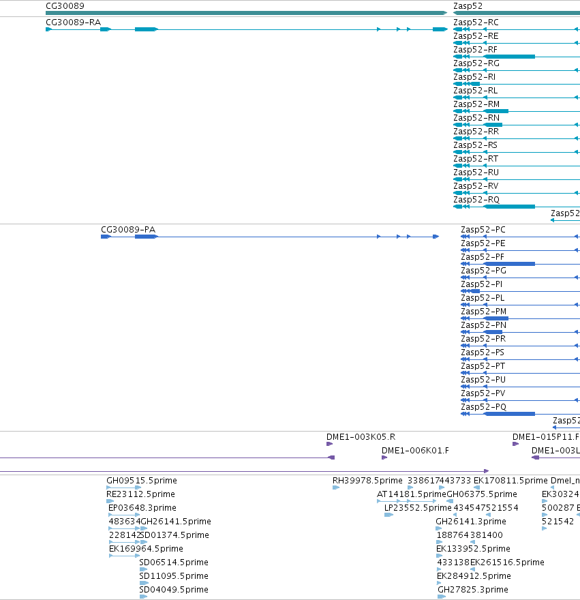
Task: Open transcript Zasp52-RQ
Action: (x=476, y=200)
